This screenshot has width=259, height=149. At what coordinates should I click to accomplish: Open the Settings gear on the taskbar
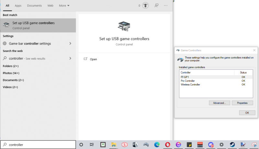pos(221,144)
